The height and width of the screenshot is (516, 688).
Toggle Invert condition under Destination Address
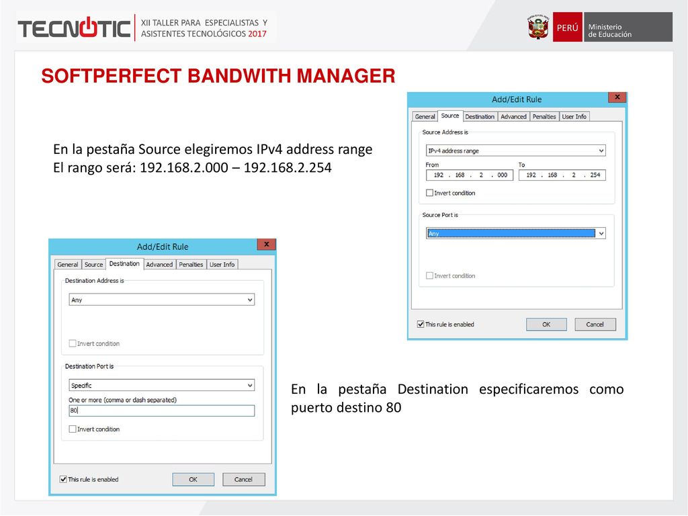click(x=73, y=343)
